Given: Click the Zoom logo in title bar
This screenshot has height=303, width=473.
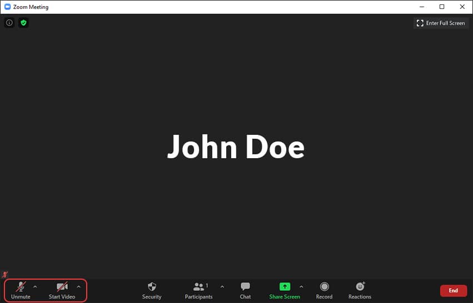Looking at the screenshot, I should pyautogui.click(x=8, y=7).
